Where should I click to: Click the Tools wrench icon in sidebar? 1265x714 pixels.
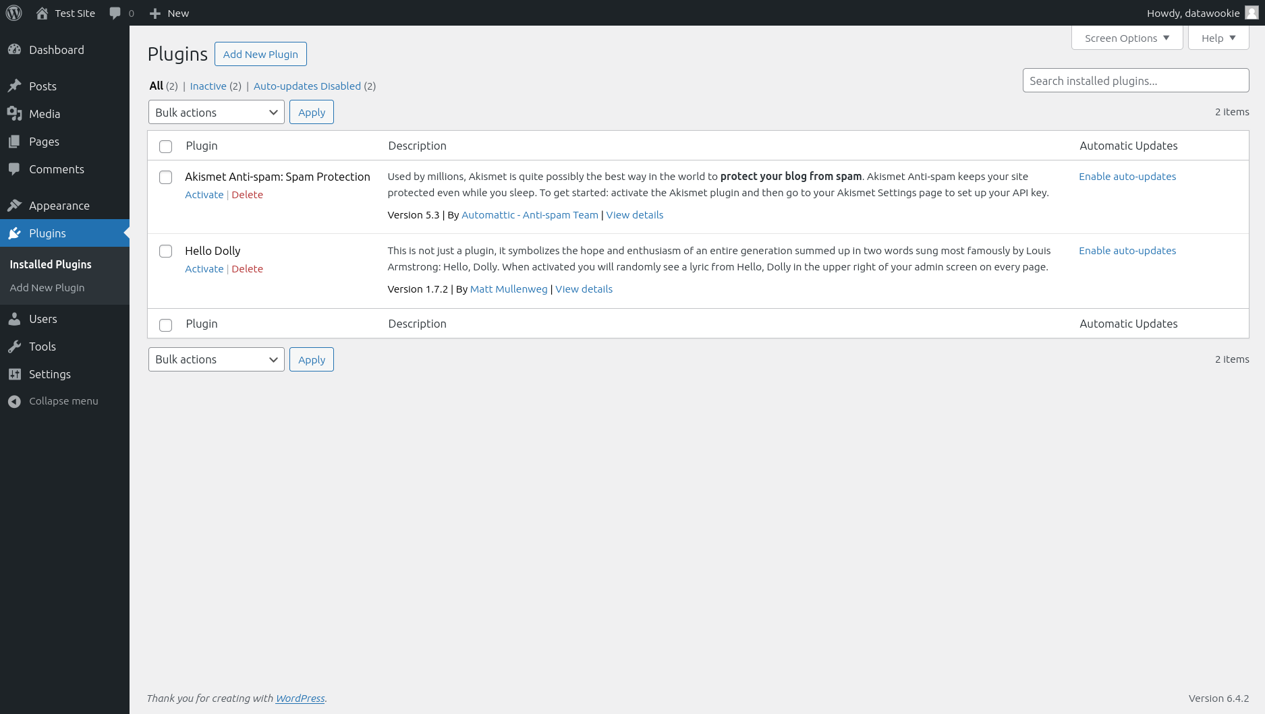point(16,347)
